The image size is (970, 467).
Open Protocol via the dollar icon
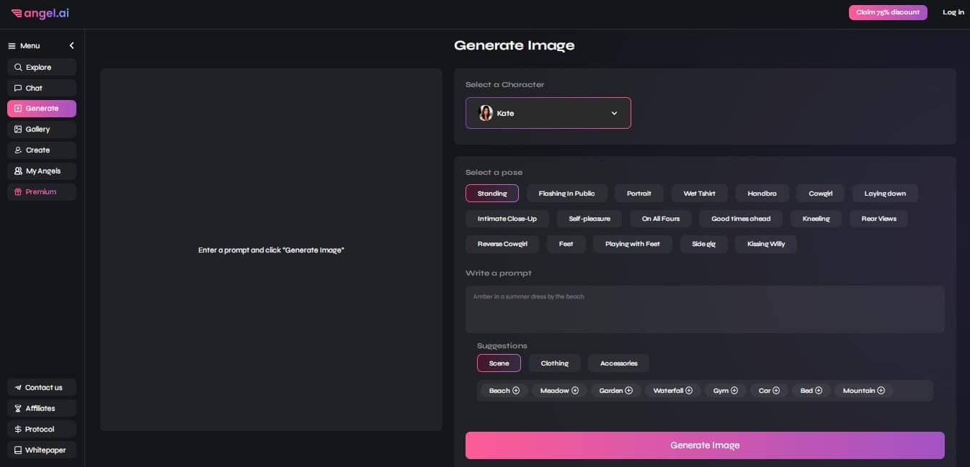pyautogui.click(x=18, y=430)
